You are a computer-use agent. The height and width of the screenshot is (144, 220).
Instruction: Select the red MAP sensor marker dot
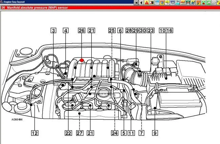[81, 60]
